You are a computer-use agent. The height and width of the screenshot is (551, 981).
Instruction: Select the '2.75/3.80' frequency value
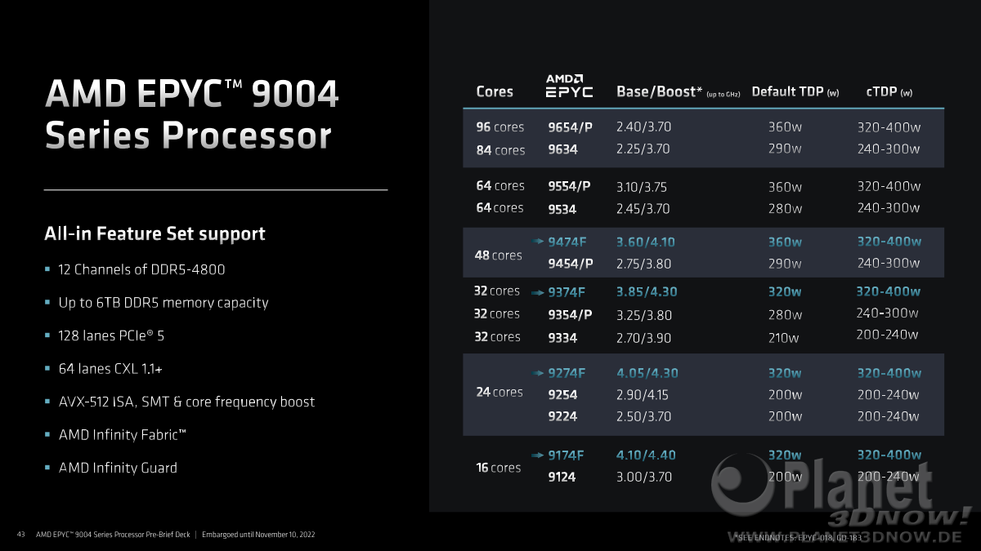click(643, 264)
